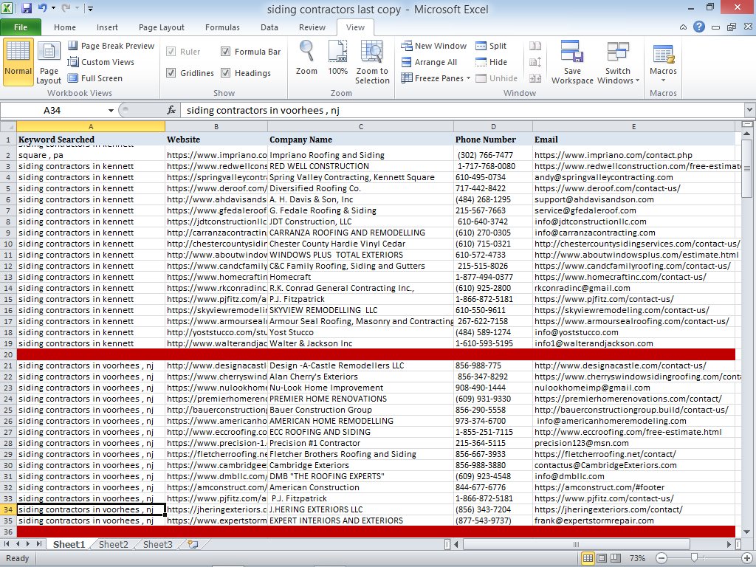
Task: Open the Data tab
Action: click(269, 27)
